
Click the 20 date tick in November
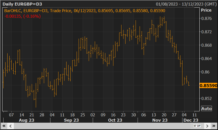coord(164,115)
